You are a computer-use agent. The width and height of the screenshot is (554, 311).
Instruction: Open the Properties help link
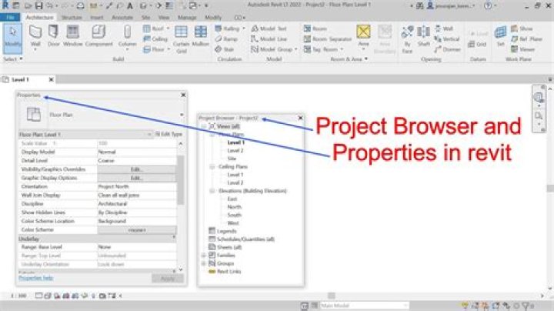(35, 278)
